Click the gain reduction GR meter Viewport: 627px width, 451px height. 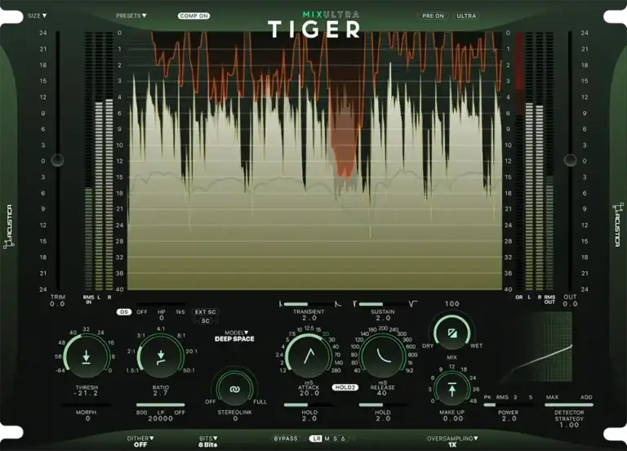pyautogui.click(x=519, y=161)
